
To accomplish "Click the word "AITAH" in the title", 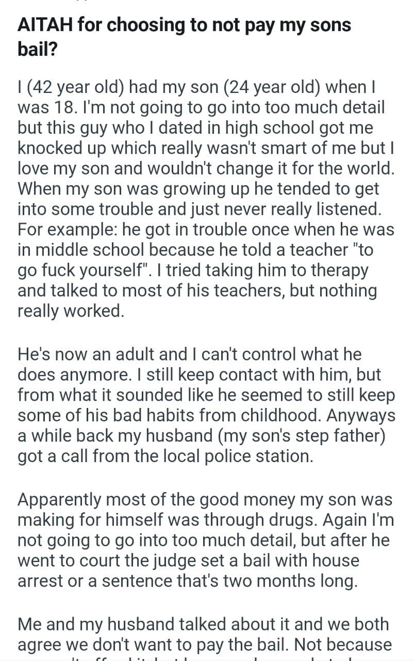I will (44, 25).
